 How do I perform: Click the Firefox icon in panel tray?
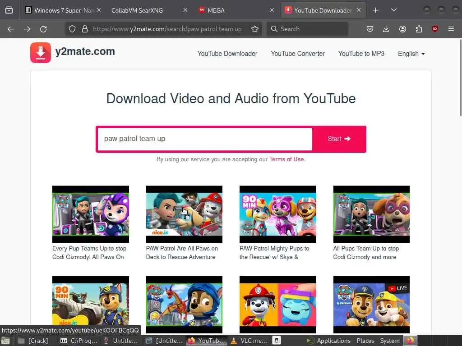[410, 341]
